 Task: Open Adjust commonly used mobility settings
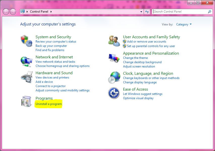[x=63, y=90]
